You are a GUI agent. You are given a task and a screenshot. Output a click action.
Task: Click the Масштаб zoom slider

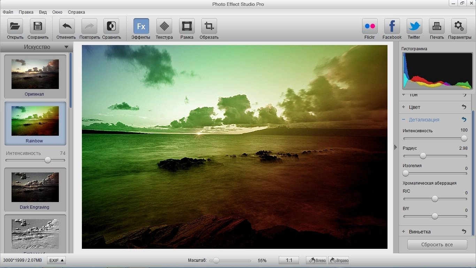pyautogui.click(x=230, y=261)
